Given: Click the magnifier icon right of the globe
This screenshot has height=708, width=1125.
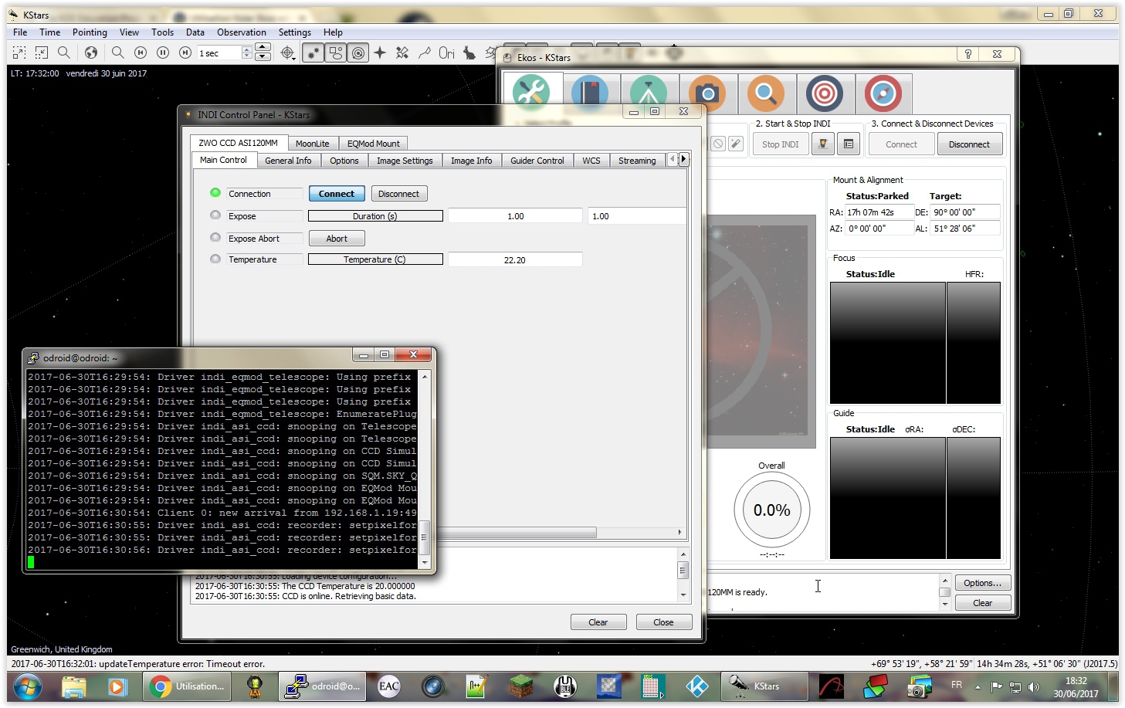Looking at the screenshot, I should [x=118, y=53].
